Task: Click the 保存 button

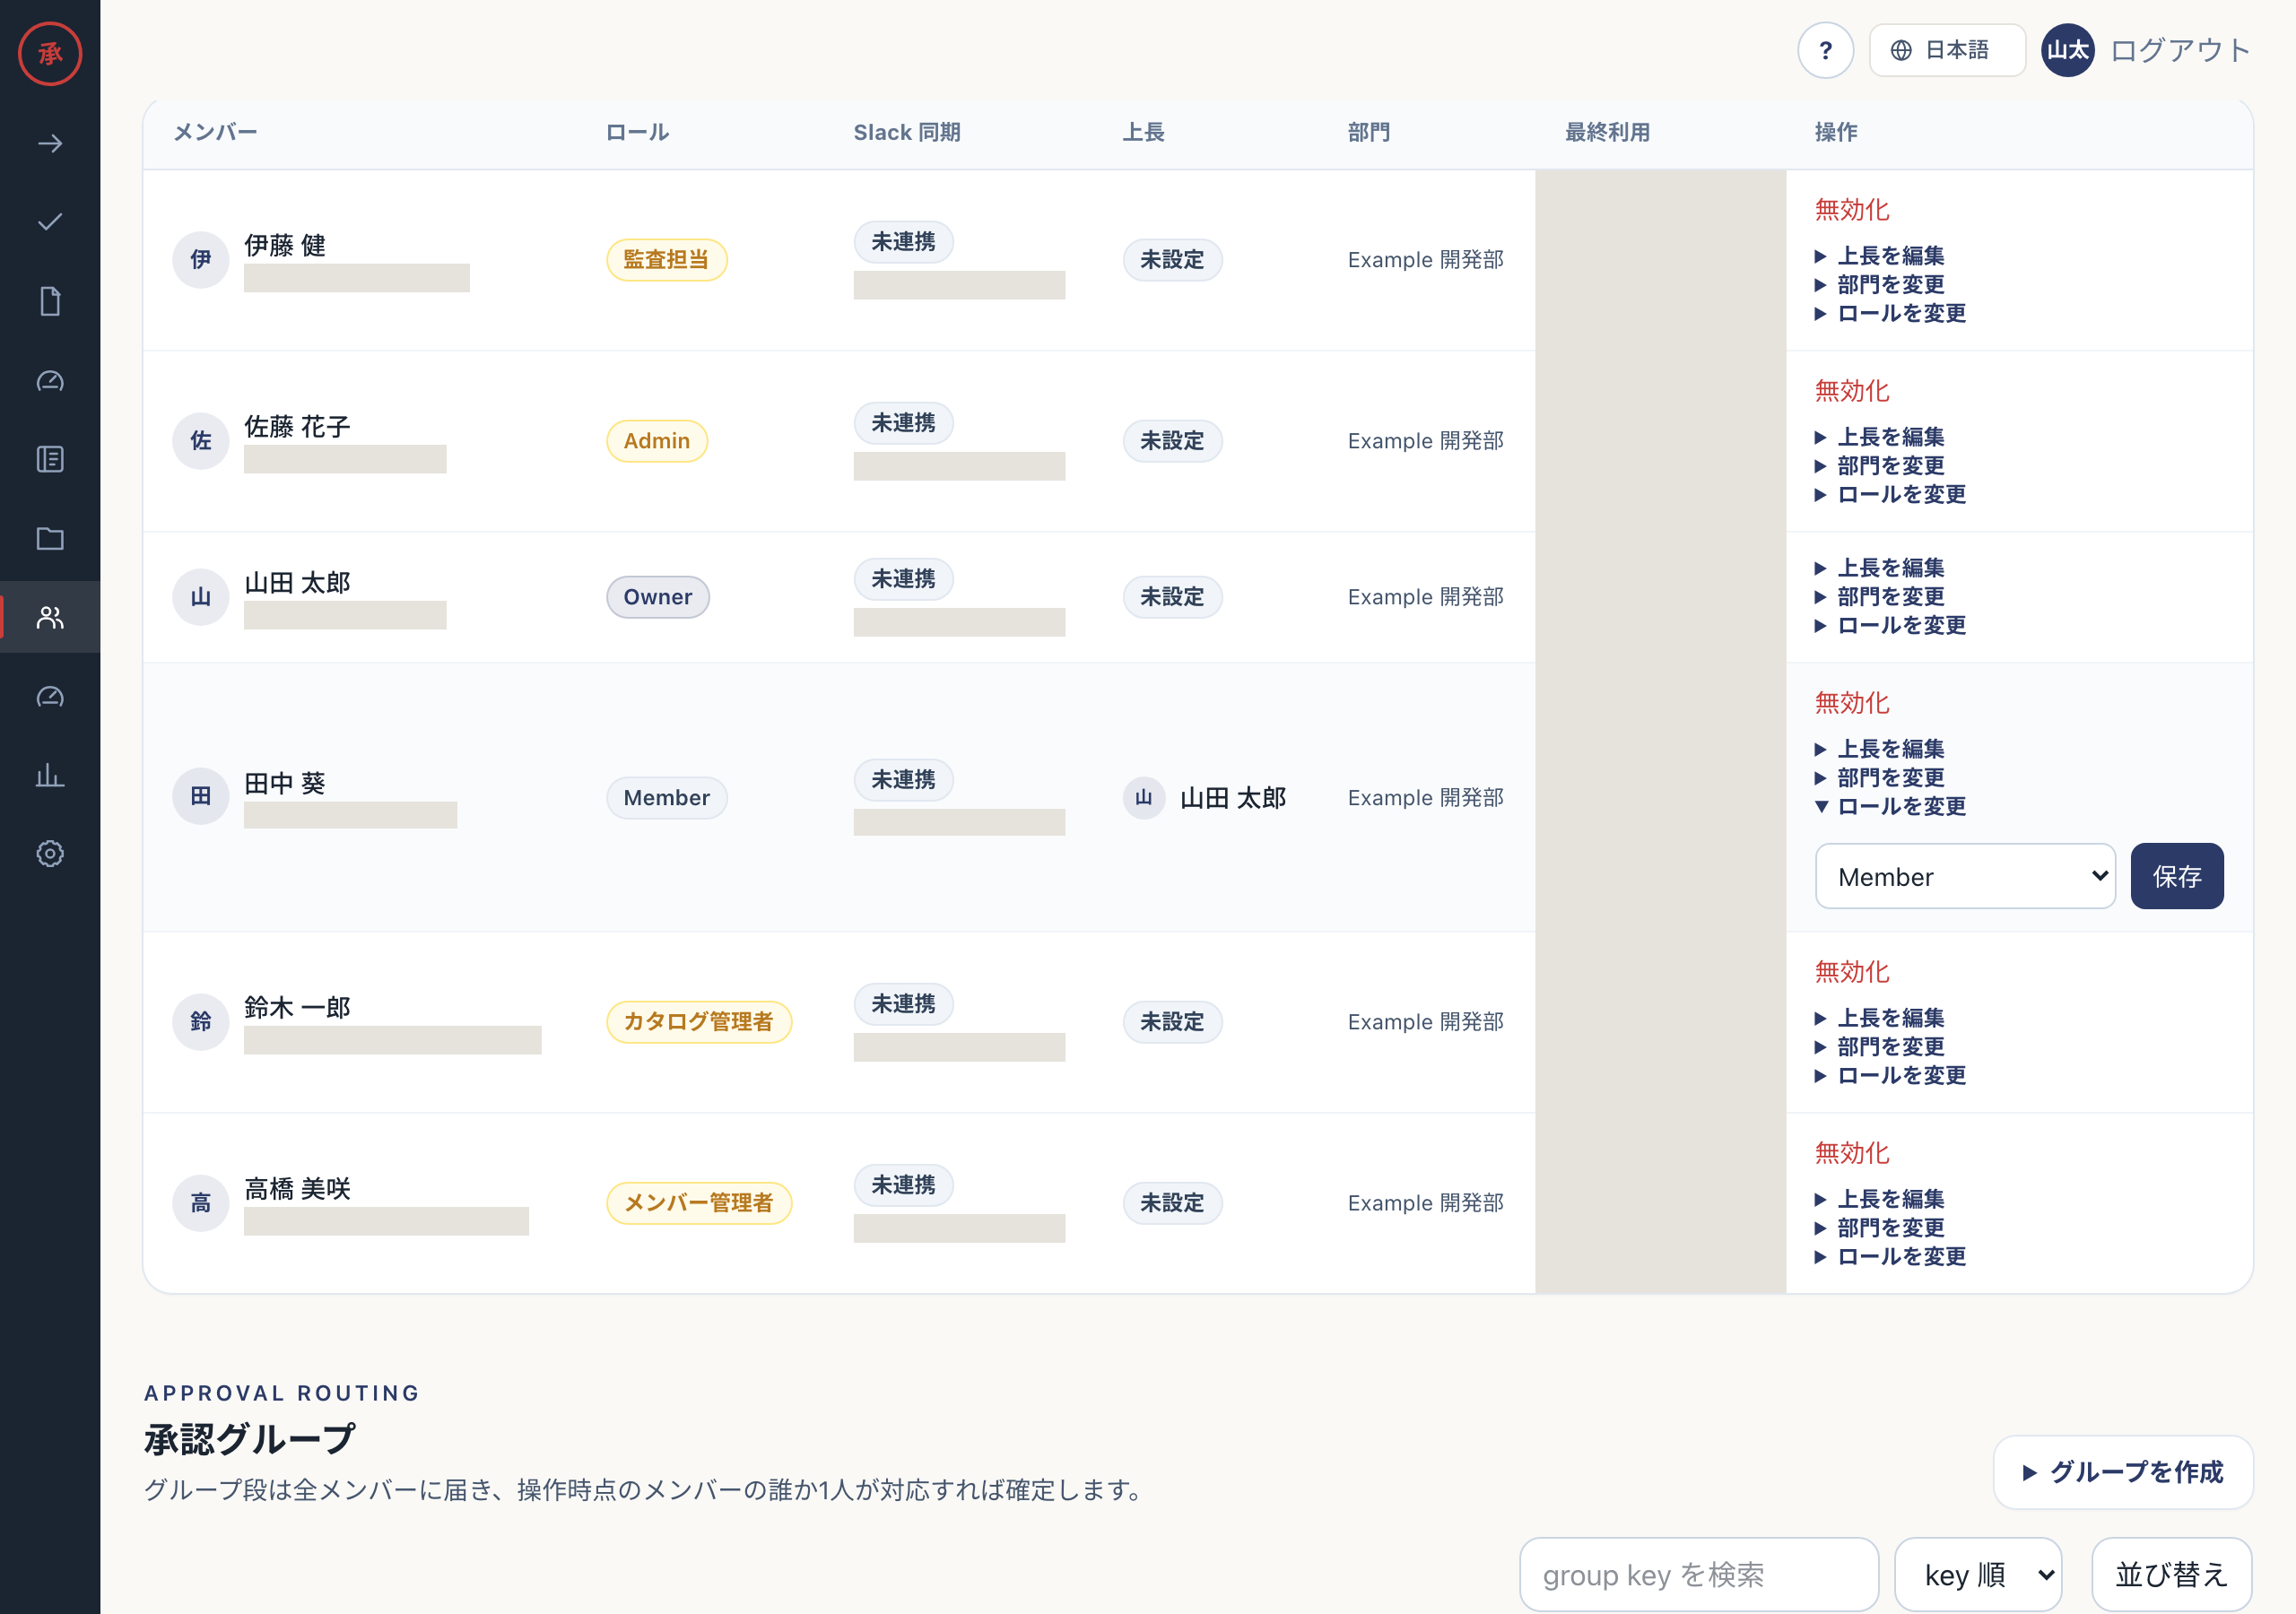Action: (x=2177, y=876)
